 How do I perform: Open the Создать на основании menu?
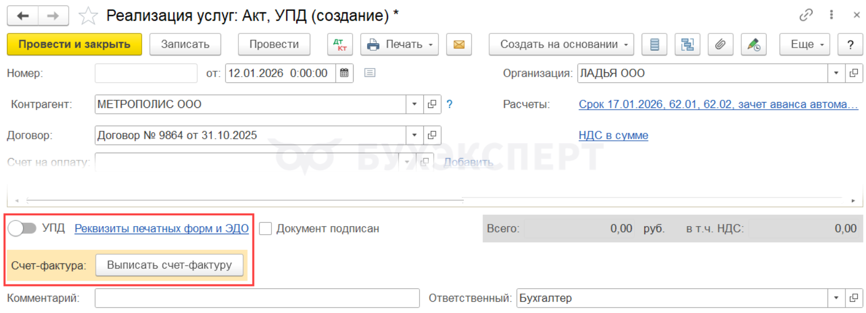tap(564, 45)
